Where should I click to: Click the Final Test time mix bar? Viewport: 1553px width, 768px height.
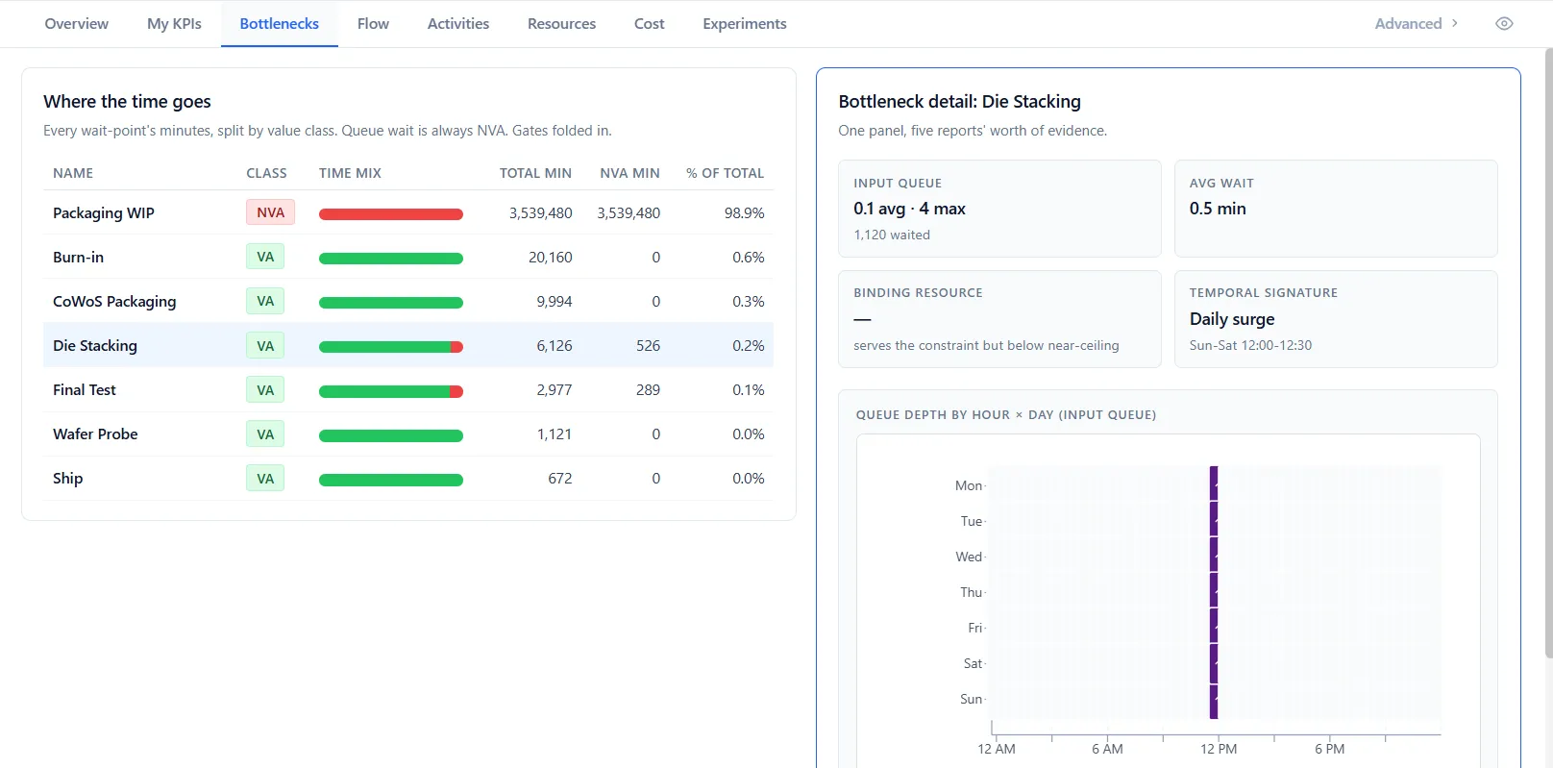391,391
